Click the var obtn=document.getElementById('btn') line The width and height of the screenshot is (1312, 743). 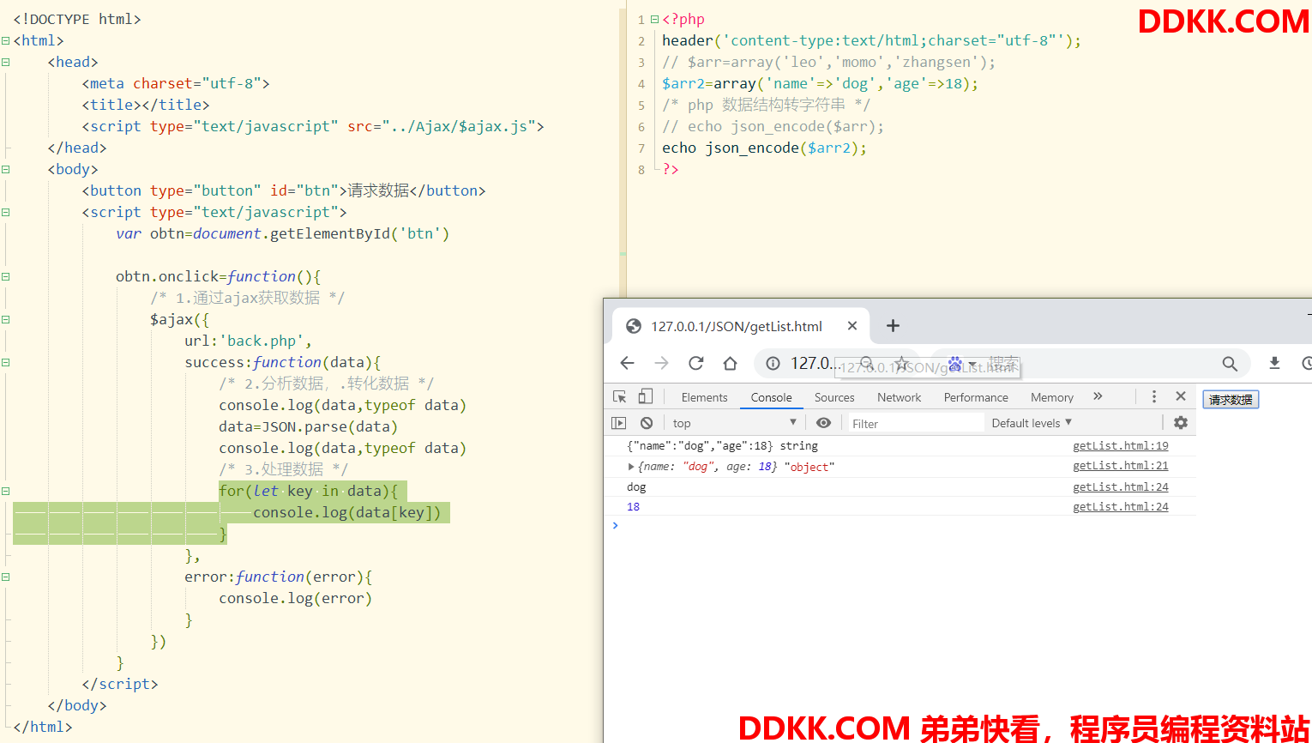click(x=282, y=233)
